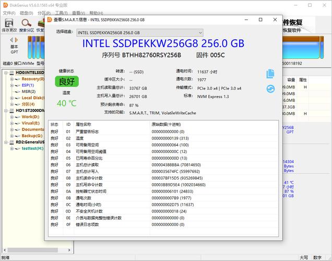Screen dimensions: 332x261
Task: Collapse the HD0:INTELSSD disk tree node
Action: coord(5,73)
